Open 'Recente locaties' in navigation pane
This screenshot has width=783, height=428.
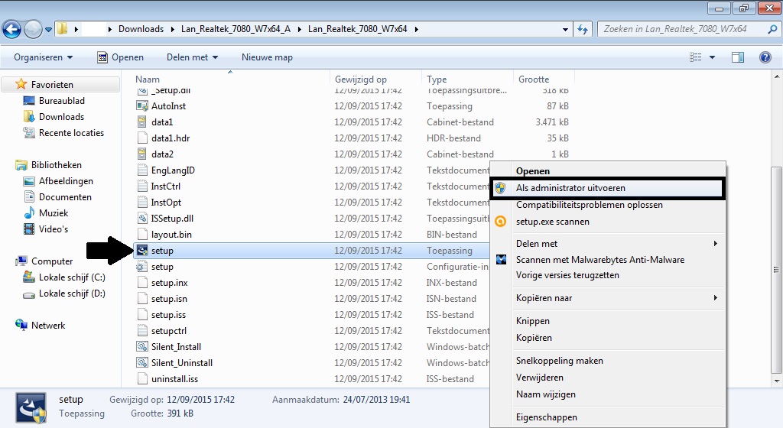tap(71, 133)
